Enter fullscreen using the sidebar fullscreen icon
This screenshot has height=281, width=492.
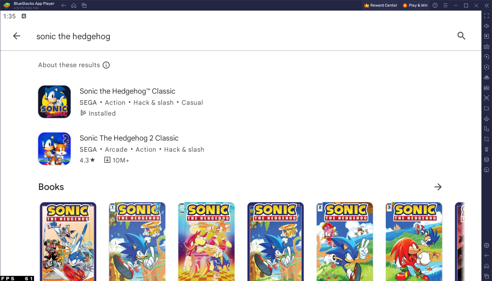(x=487, y=16)
